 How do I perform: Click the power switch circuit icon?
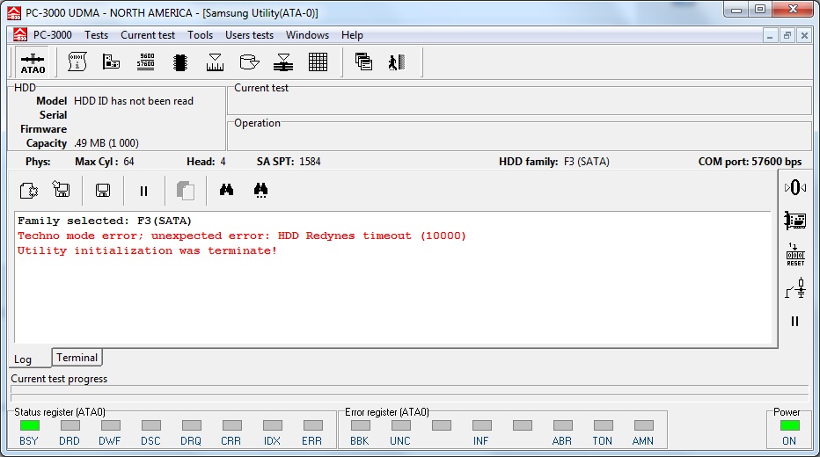(x=794, y=288)
